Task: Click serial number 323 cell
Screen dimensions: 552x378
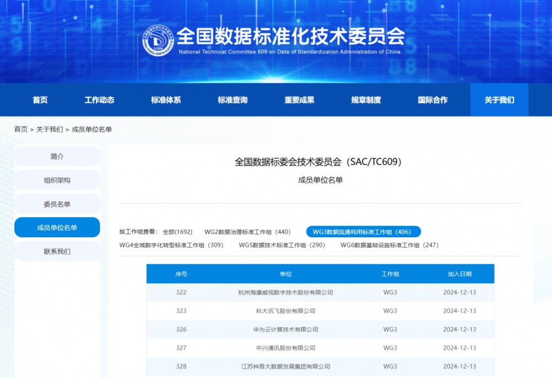Action: coord(181,311)
